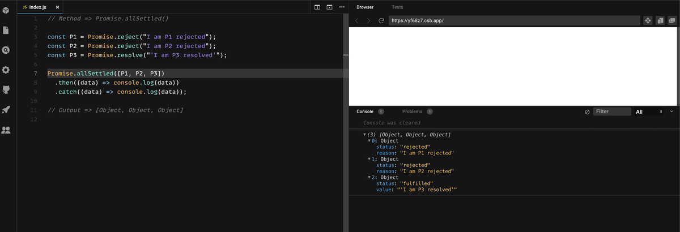This screenshot has height=232, width=680.
Task: Open the GitHub panel in sidebar
Action: [x=6, y=90]
